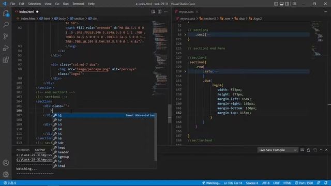Open the Extensions view
331x186 pixels.
(x=6, y=59)
